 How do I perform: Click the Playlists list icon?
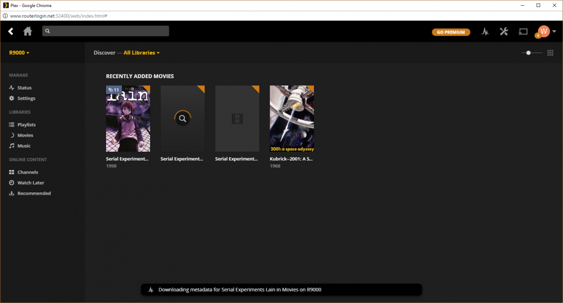12,125
